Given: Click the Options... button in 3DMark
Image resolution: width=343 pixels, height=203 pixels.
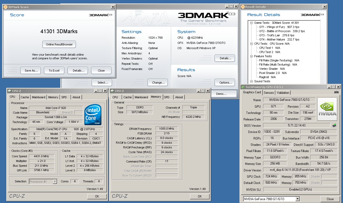Looking at the screenshot, I should tap(225, 83).
